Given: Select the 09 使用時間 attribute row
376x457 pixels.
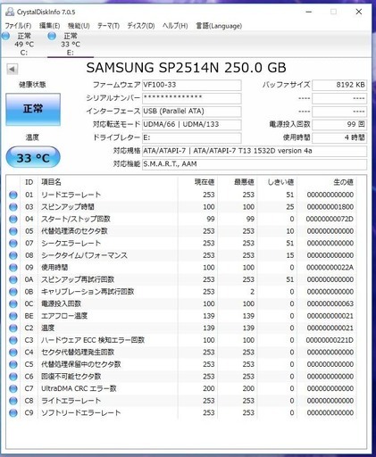Looking at the screenshot, I should coord(182,268).
